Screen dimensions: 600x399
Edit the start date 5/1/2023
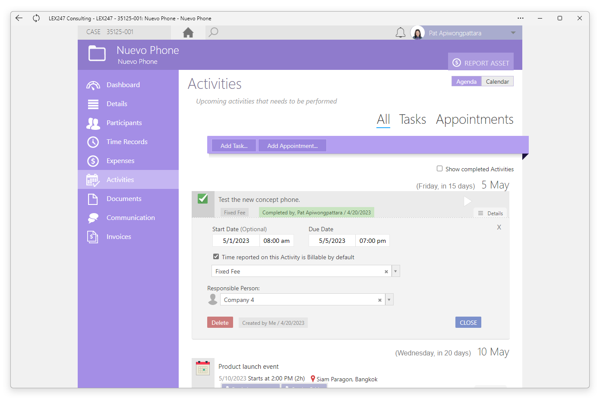(236, 241)
